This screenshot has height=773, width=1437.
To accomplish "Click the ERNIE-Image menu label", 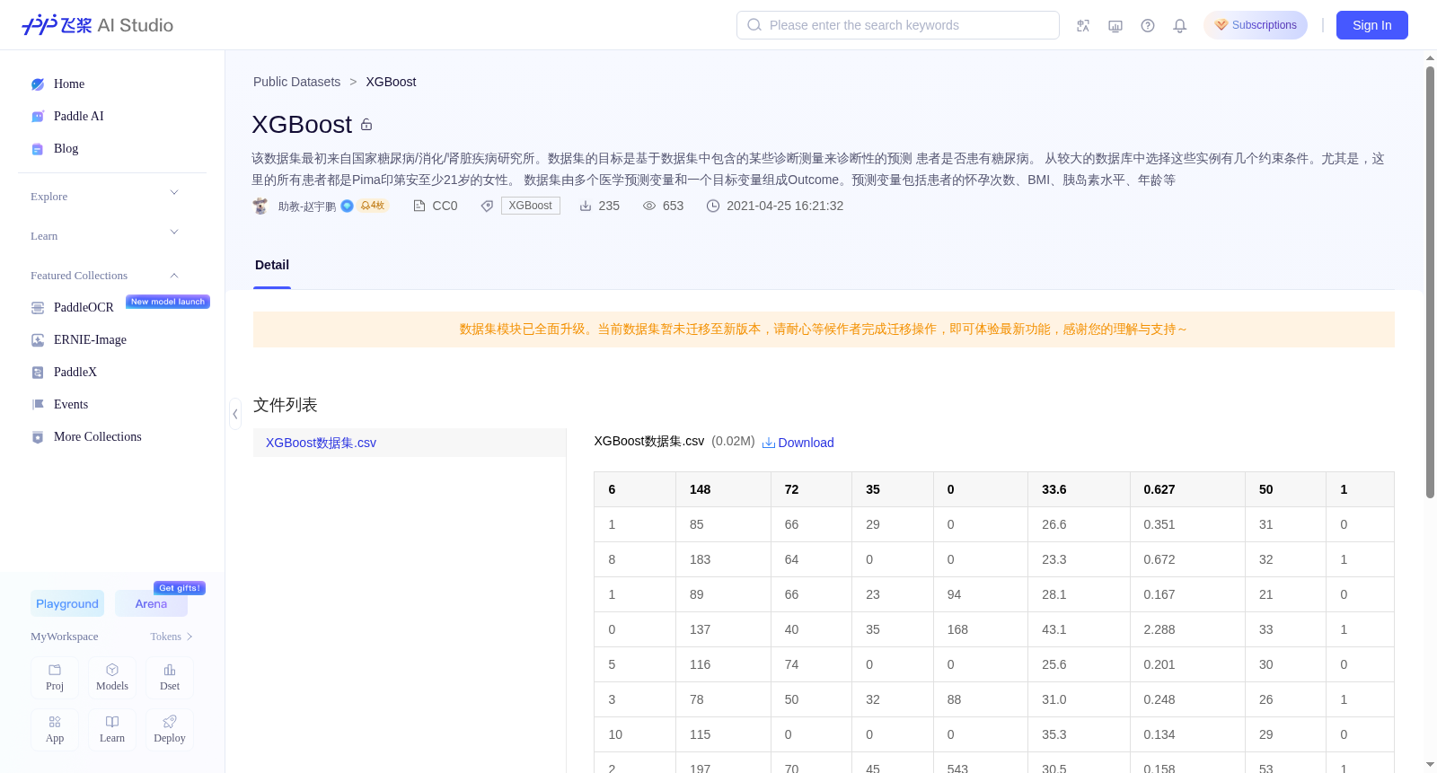I will (90, 340).
